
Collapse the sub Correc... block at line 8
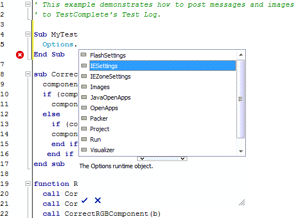[28, 74]
